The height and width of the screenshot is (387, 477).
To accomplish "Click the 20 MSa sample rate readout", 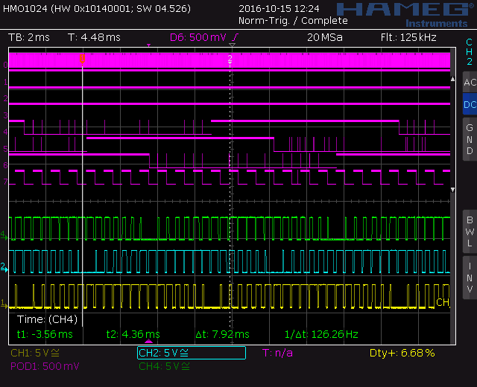I will point(325,37).
